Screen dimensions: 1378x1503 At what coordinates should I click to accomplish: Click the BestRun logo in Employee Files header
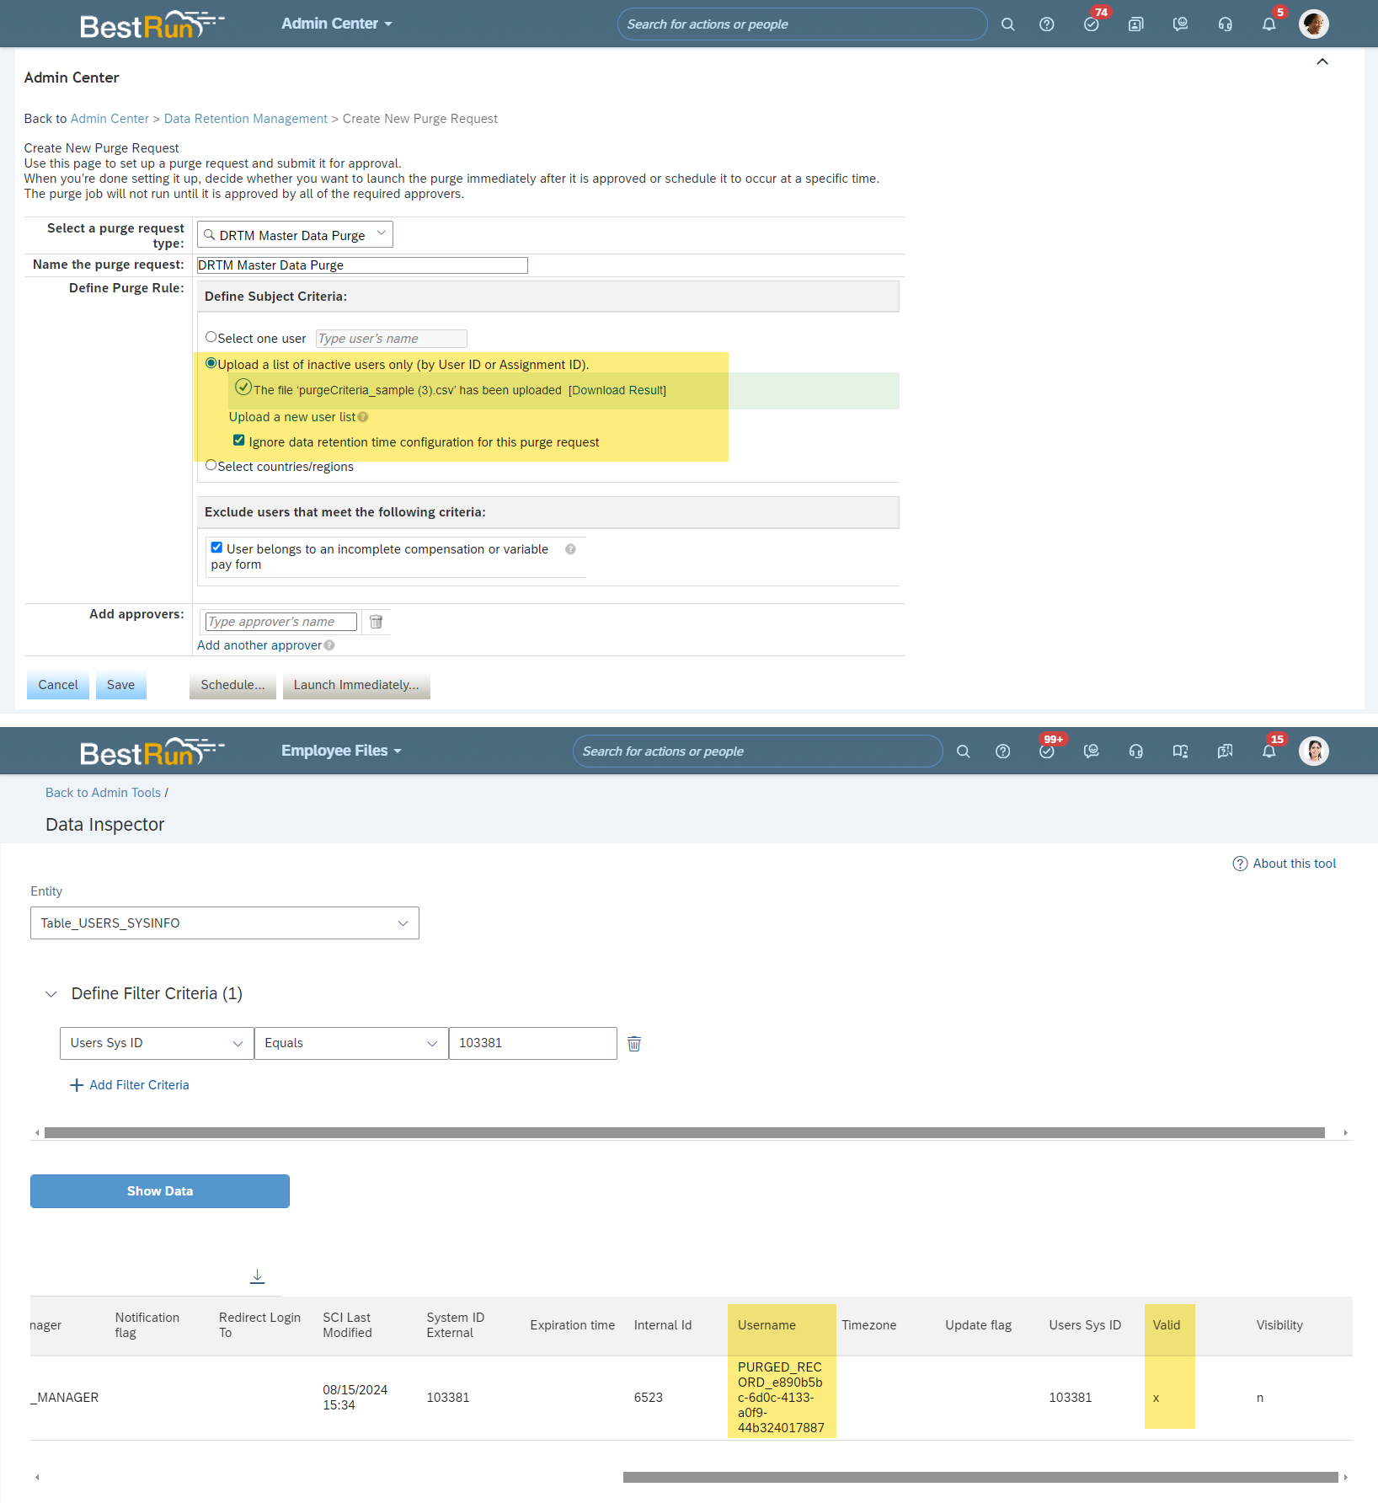152,751
